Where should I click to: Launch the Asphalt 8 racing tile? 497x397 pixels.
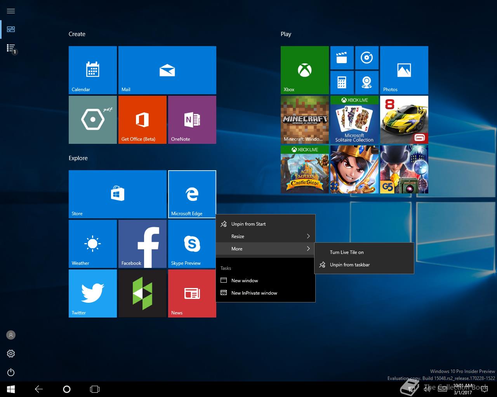click(404, 120)
